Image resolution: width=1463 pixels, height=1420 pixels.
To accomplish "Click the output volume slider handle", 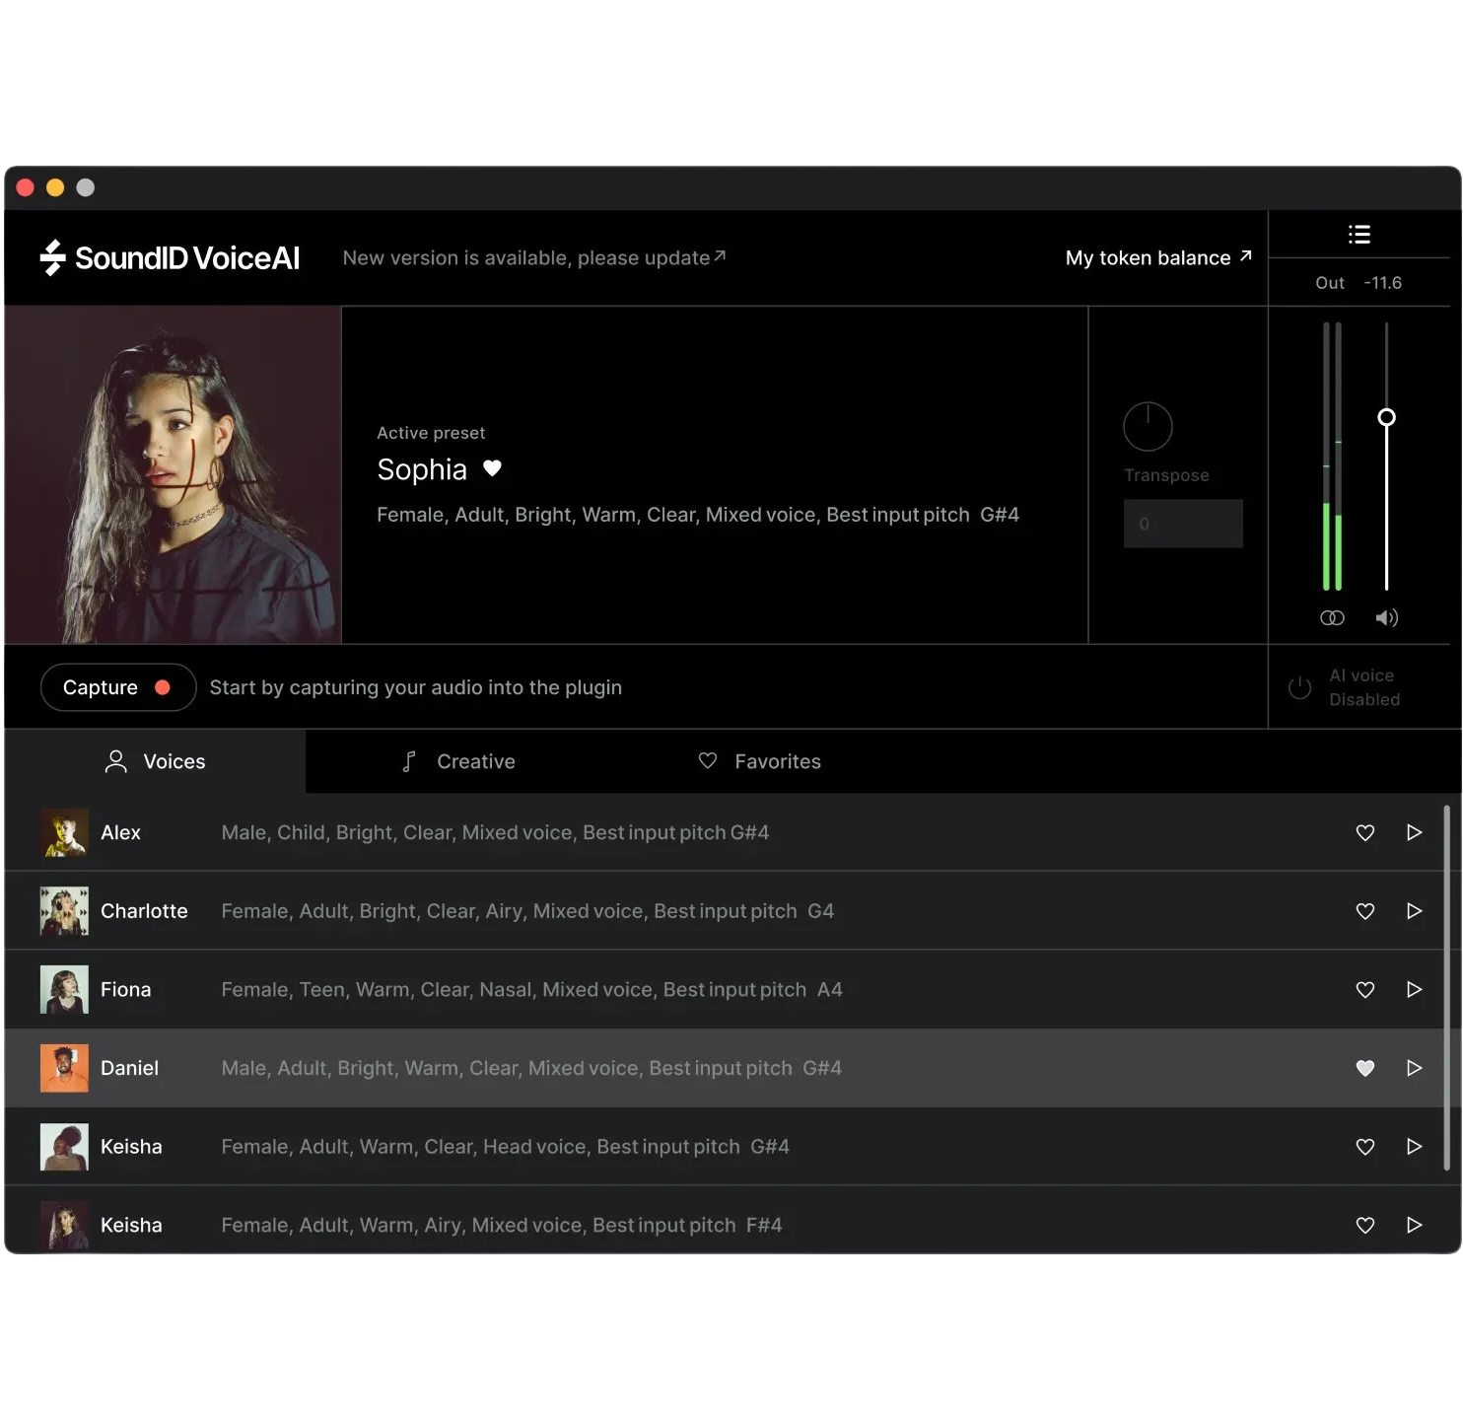I will coord(1386,417).
